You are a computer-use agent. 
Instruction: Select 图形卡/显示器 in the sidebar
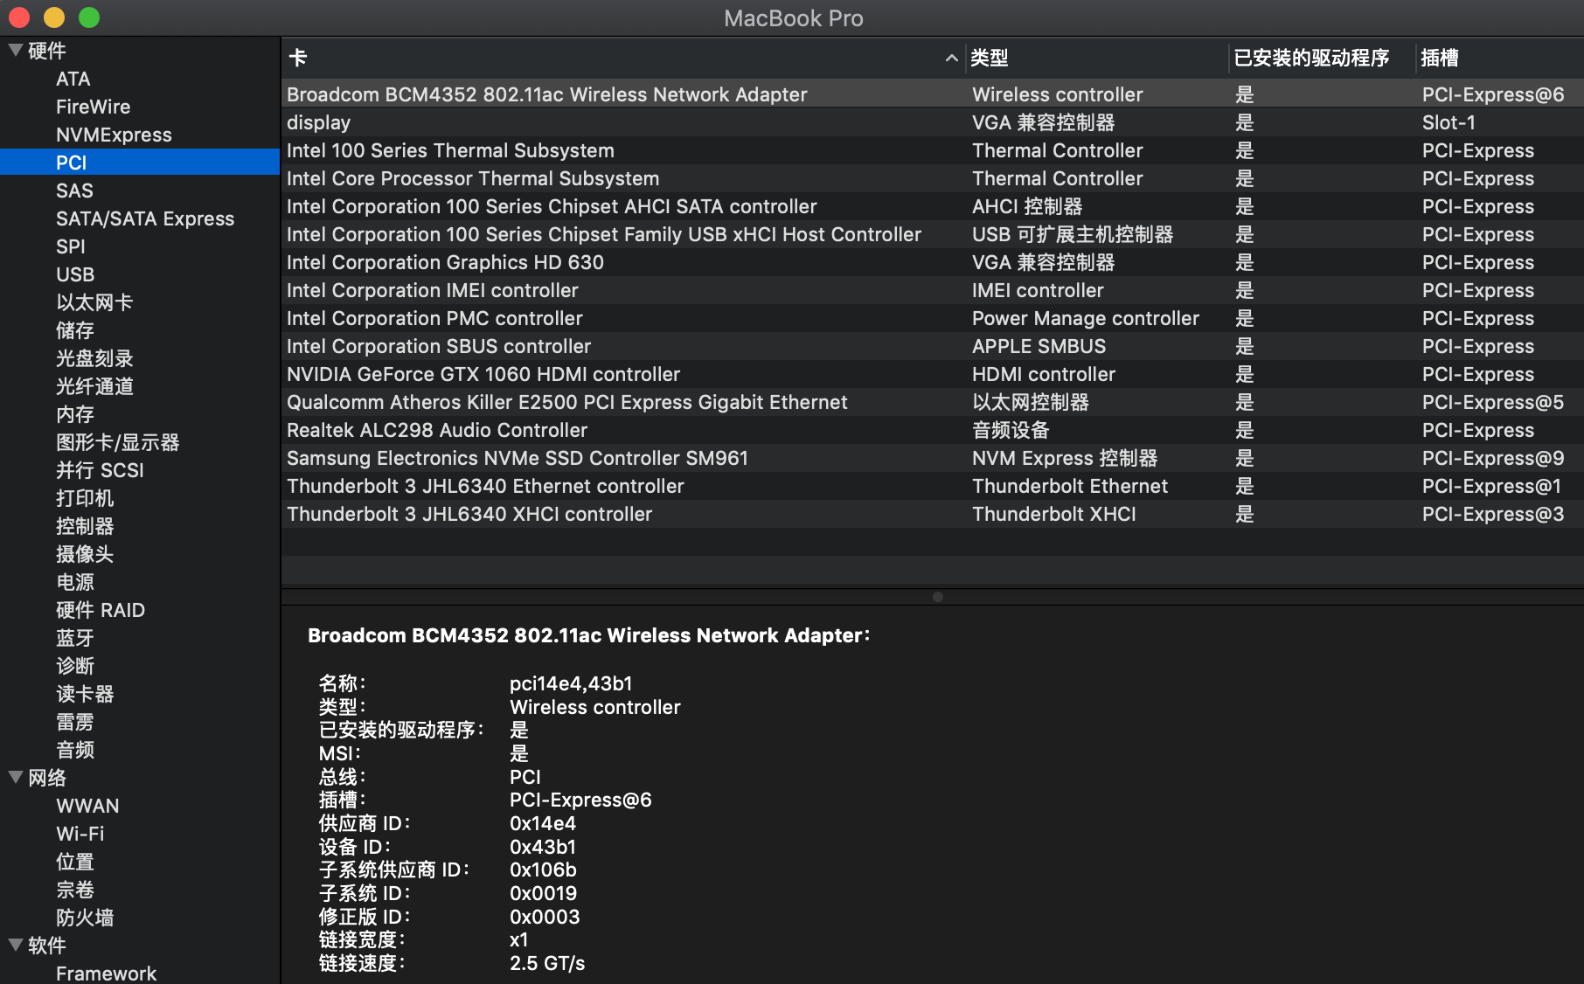pos(118,442)
